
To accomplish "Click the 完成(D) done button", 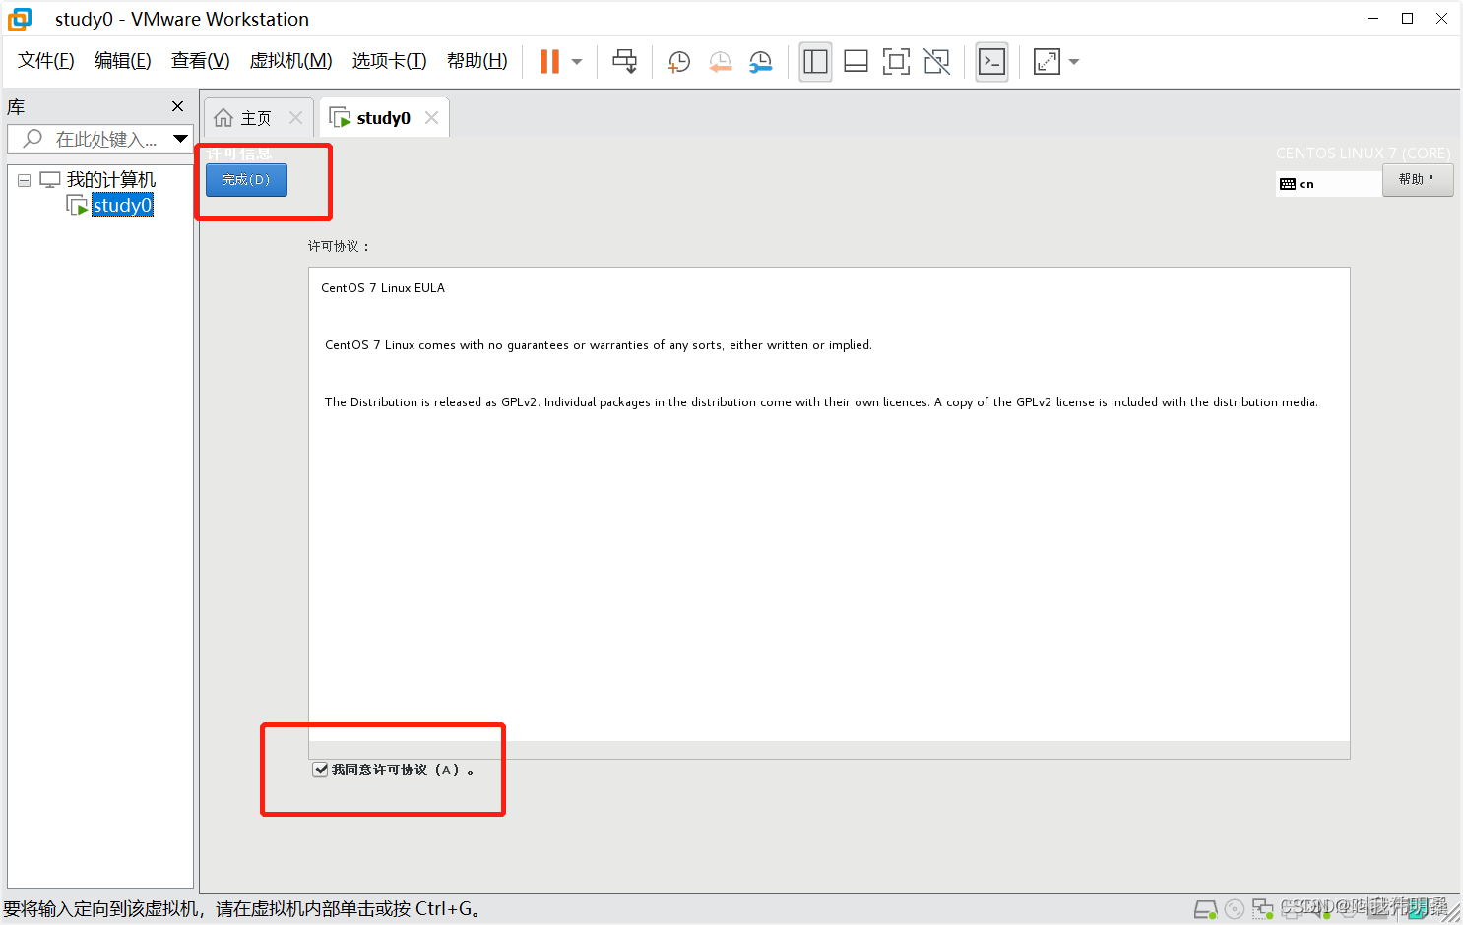I will coord(246,180).
